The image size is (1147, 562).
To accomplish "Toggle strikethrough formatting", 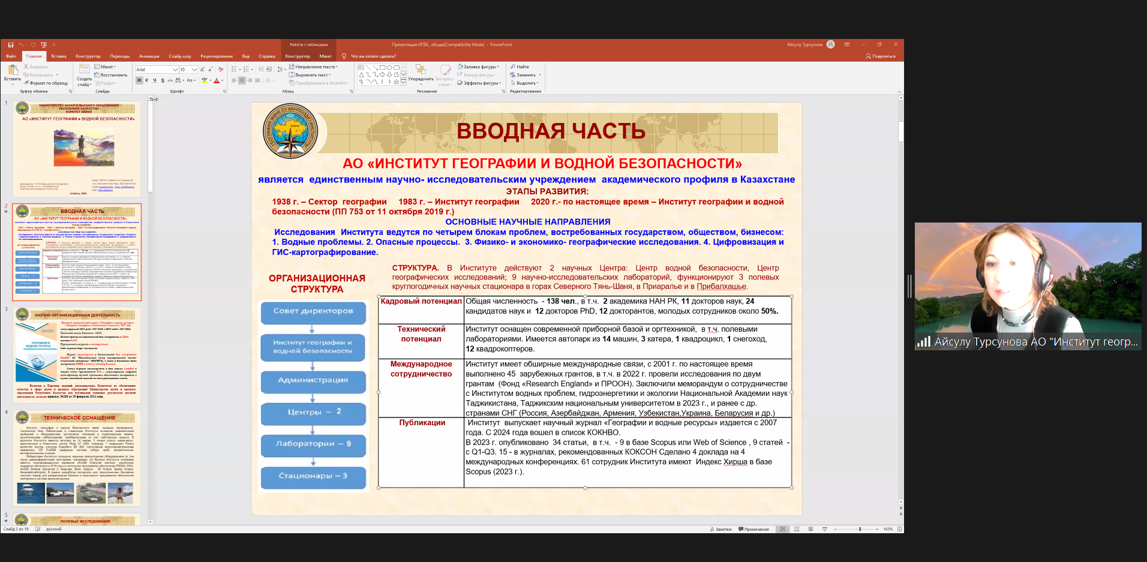I will (170, 80).
